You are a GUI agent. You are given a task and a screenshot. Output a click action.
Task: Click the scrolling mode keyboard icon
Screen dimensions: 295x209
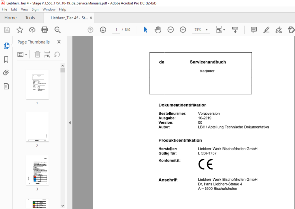(x=235, y=30)
